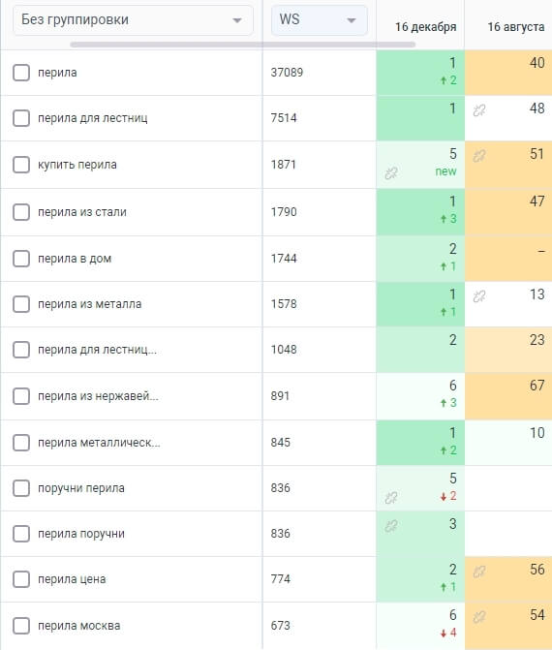Image resolution: width=552 pixels, height=650 pixels.
Task: Click link icon next to 13 in 'перила из металла' row
Action: click(479, 296)
